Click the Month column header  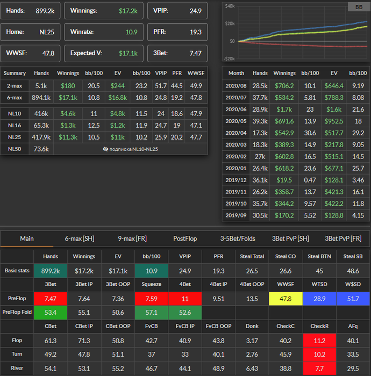[236, 73]
